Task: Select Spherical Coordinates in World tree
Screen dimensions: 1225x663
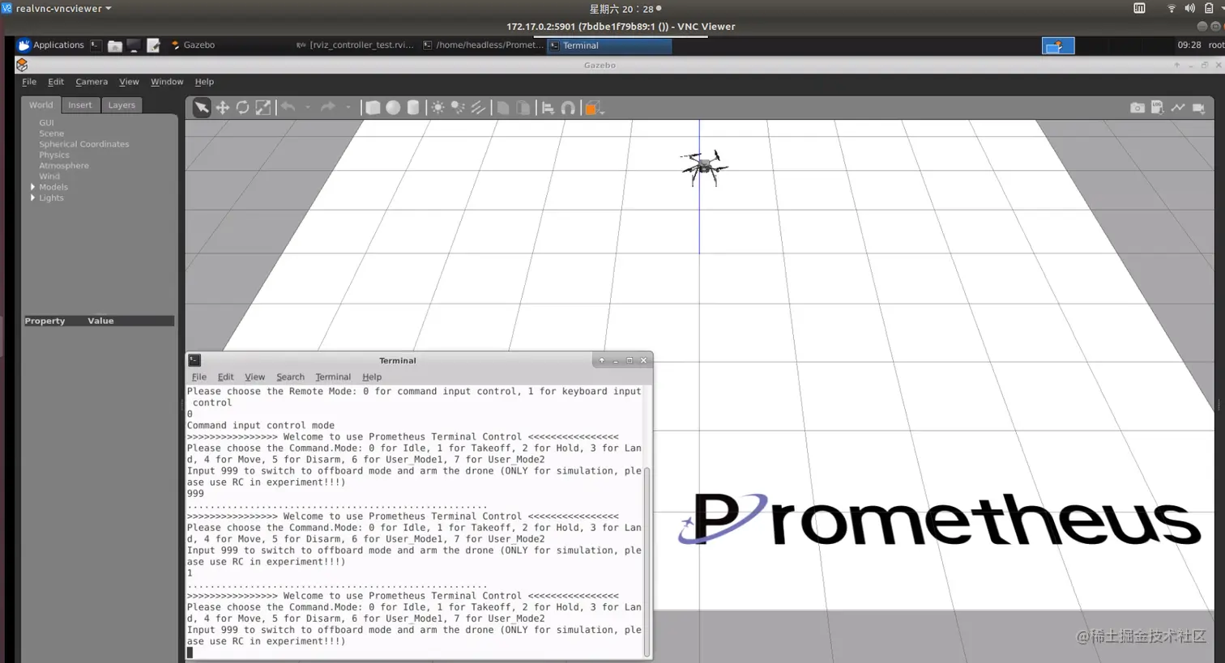Action: (84, 144)
